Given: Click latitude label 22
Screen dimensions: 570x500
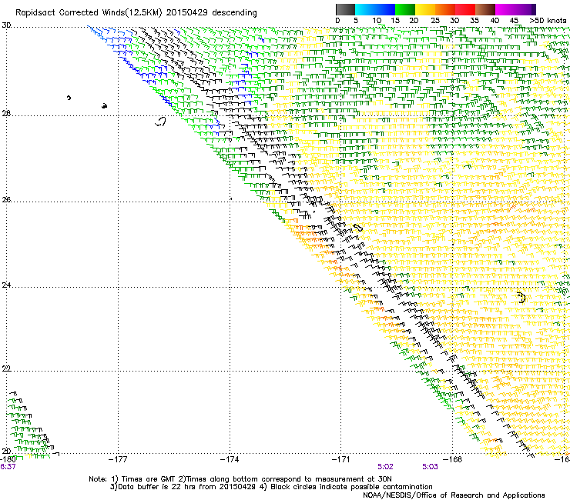Looking at the screenshot, I should (6, 368).
